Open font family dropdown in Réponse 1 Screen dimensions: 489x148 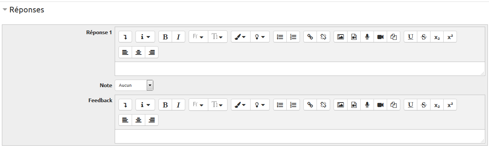pyautogui.click(x=198, y=37)
